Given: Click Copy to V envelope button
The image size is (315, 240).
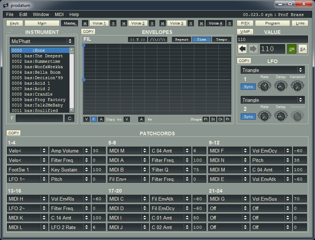Looking at the screenshot, I should [127, 119].
